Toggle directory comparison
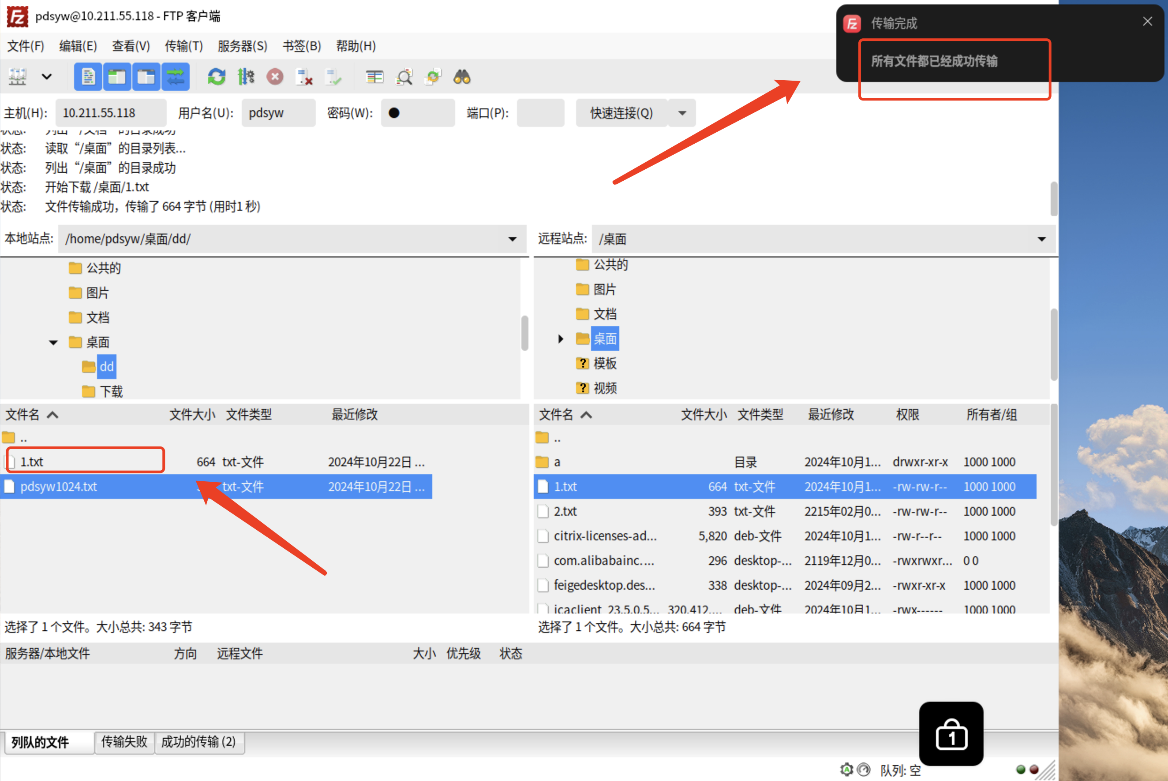This screenshot has width=1168, height=781. [x=404, y=77]
